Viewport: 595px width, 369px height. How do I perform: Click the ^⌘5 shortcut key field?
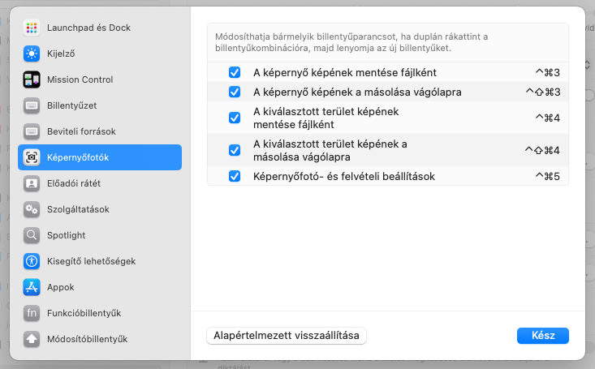pos(547,176)
